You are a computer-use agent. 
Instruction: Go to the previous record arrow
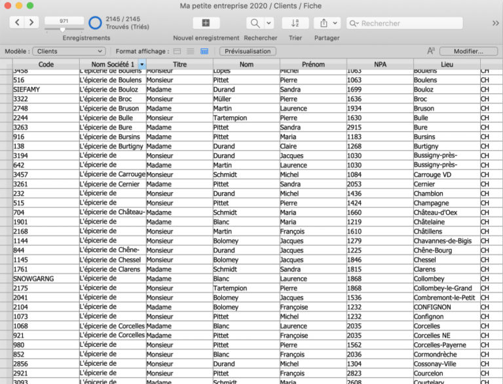(17, 23)
